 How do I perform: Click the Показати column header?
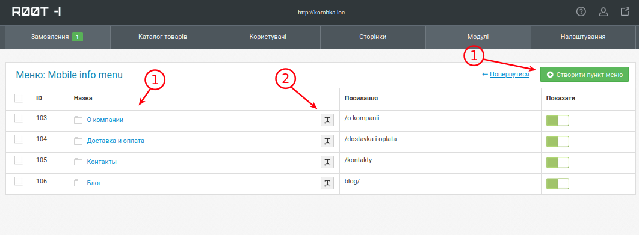tap(561, 98)
